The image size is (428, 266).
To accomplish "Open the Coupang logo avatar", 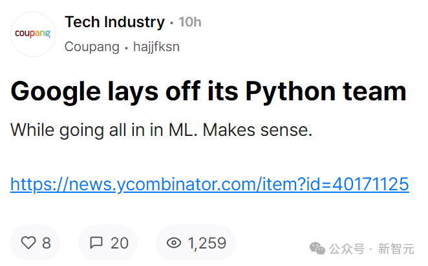I will tap(33, 34).
